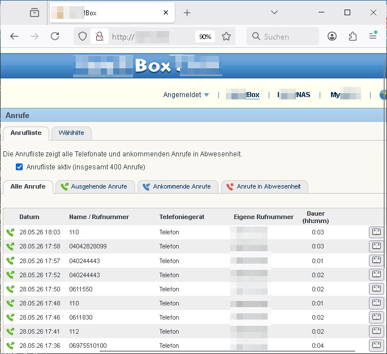The height and width of the screenshot is (354, 387).
Task: Open the Firefox application menu
Action: pyautogui.click(x=373, y=36)
